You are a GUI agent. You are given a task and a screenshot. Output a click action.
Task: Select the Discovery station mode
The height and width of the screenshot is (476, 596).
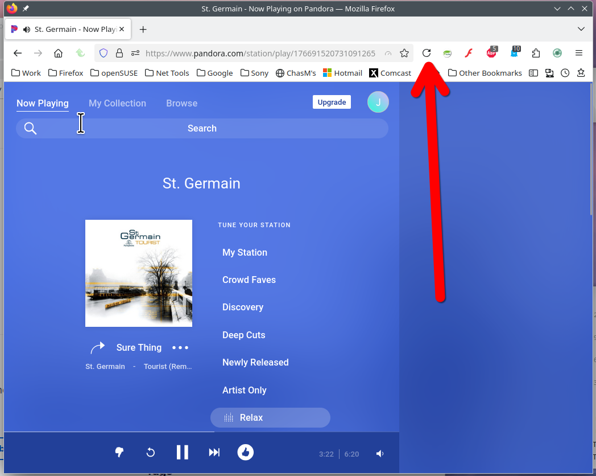click(x=243, y=307)
